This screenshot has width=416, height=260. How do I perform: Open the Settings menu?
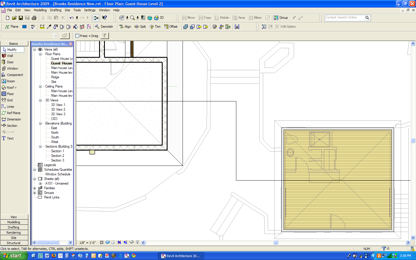point(90,10)
